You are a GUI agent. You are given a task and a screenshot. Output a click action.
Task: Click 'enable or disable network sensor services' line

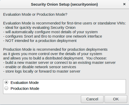coord(40,67)
